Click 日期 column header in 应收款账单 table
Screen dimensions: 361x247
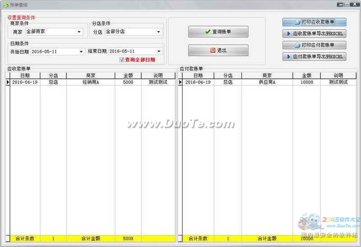click(25, 76)
